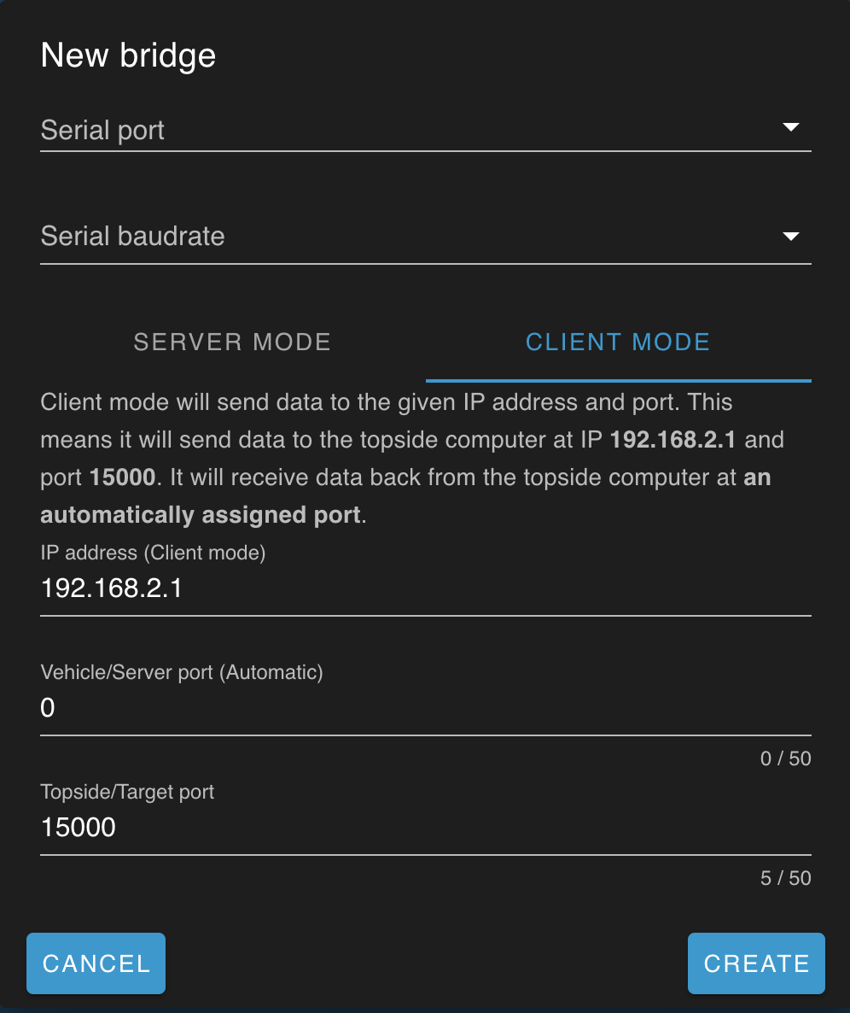Open the Serial port dropdown arrow
This screenshot has width=850, height=1013.
click(x=790, y=128)
